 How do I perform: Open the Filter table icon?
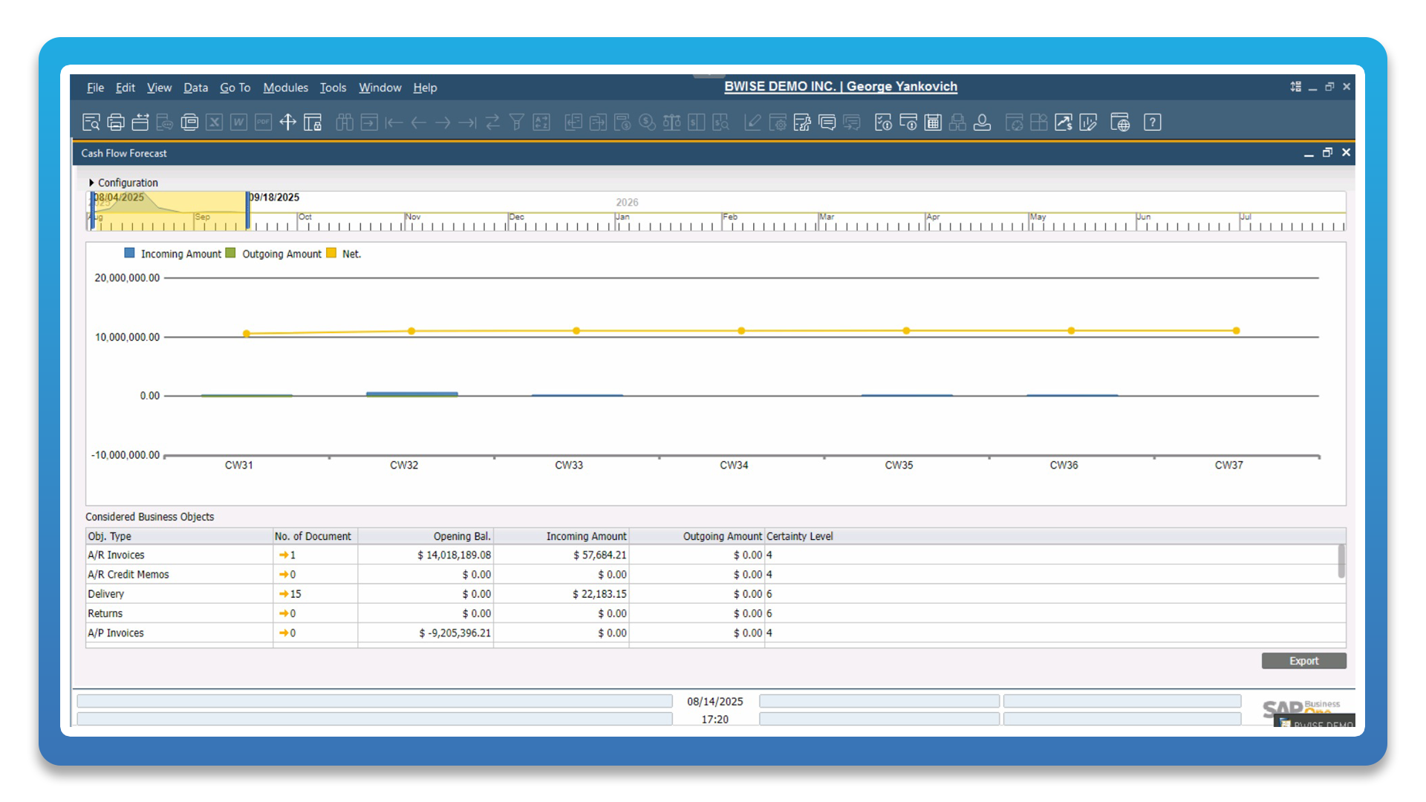[518, 122]
